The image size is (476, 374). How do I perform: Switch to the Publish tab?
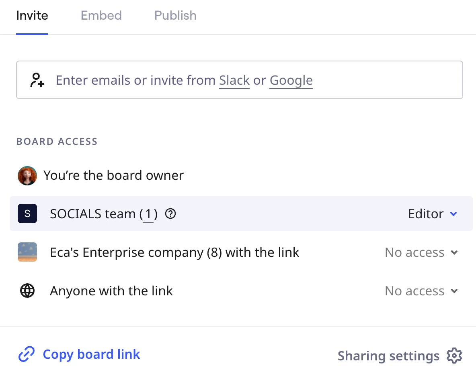tap(175, 16)
